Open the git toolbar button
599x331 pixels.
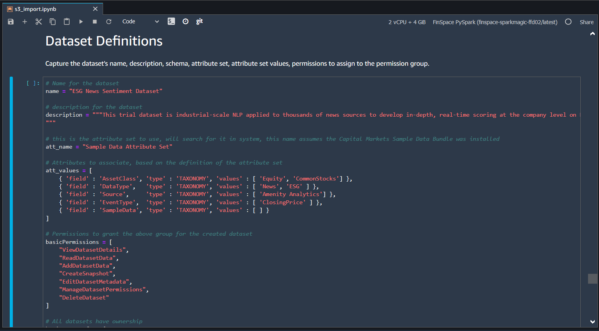pyautogui.click(x=200, y=21)
